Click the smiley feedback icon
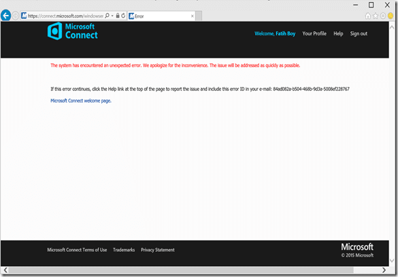 (x=391, y=16)
